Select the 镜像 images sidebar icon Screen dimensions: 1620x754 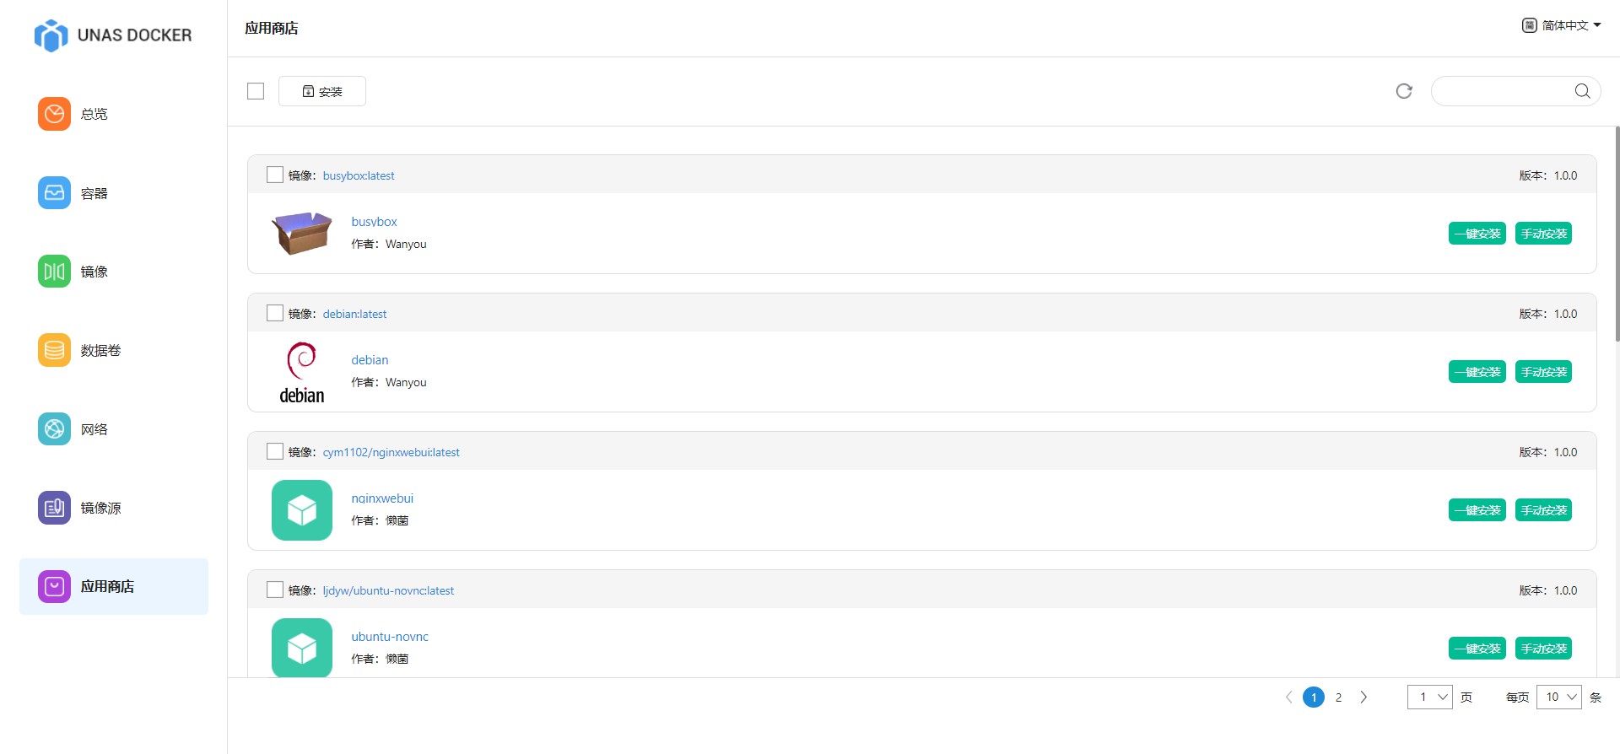(x=54, y=272)
